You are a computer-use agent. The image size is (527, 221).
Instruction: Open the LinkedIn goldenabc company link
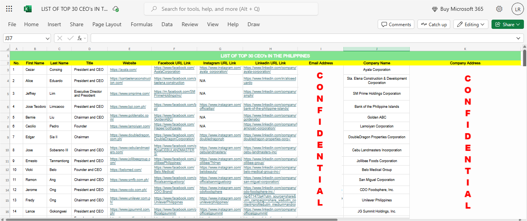[270, 117]
